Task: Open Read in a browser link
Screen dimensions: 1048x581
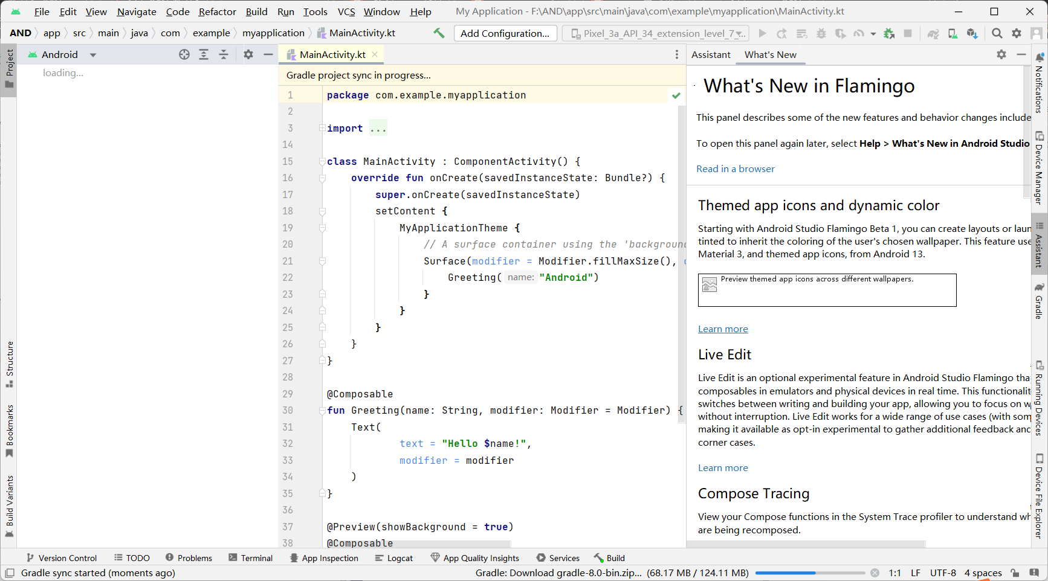Action: pos(735,169)
